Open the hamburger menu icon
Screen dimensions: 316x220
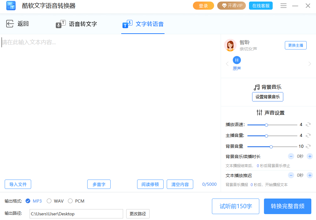[x=283, y=6]
